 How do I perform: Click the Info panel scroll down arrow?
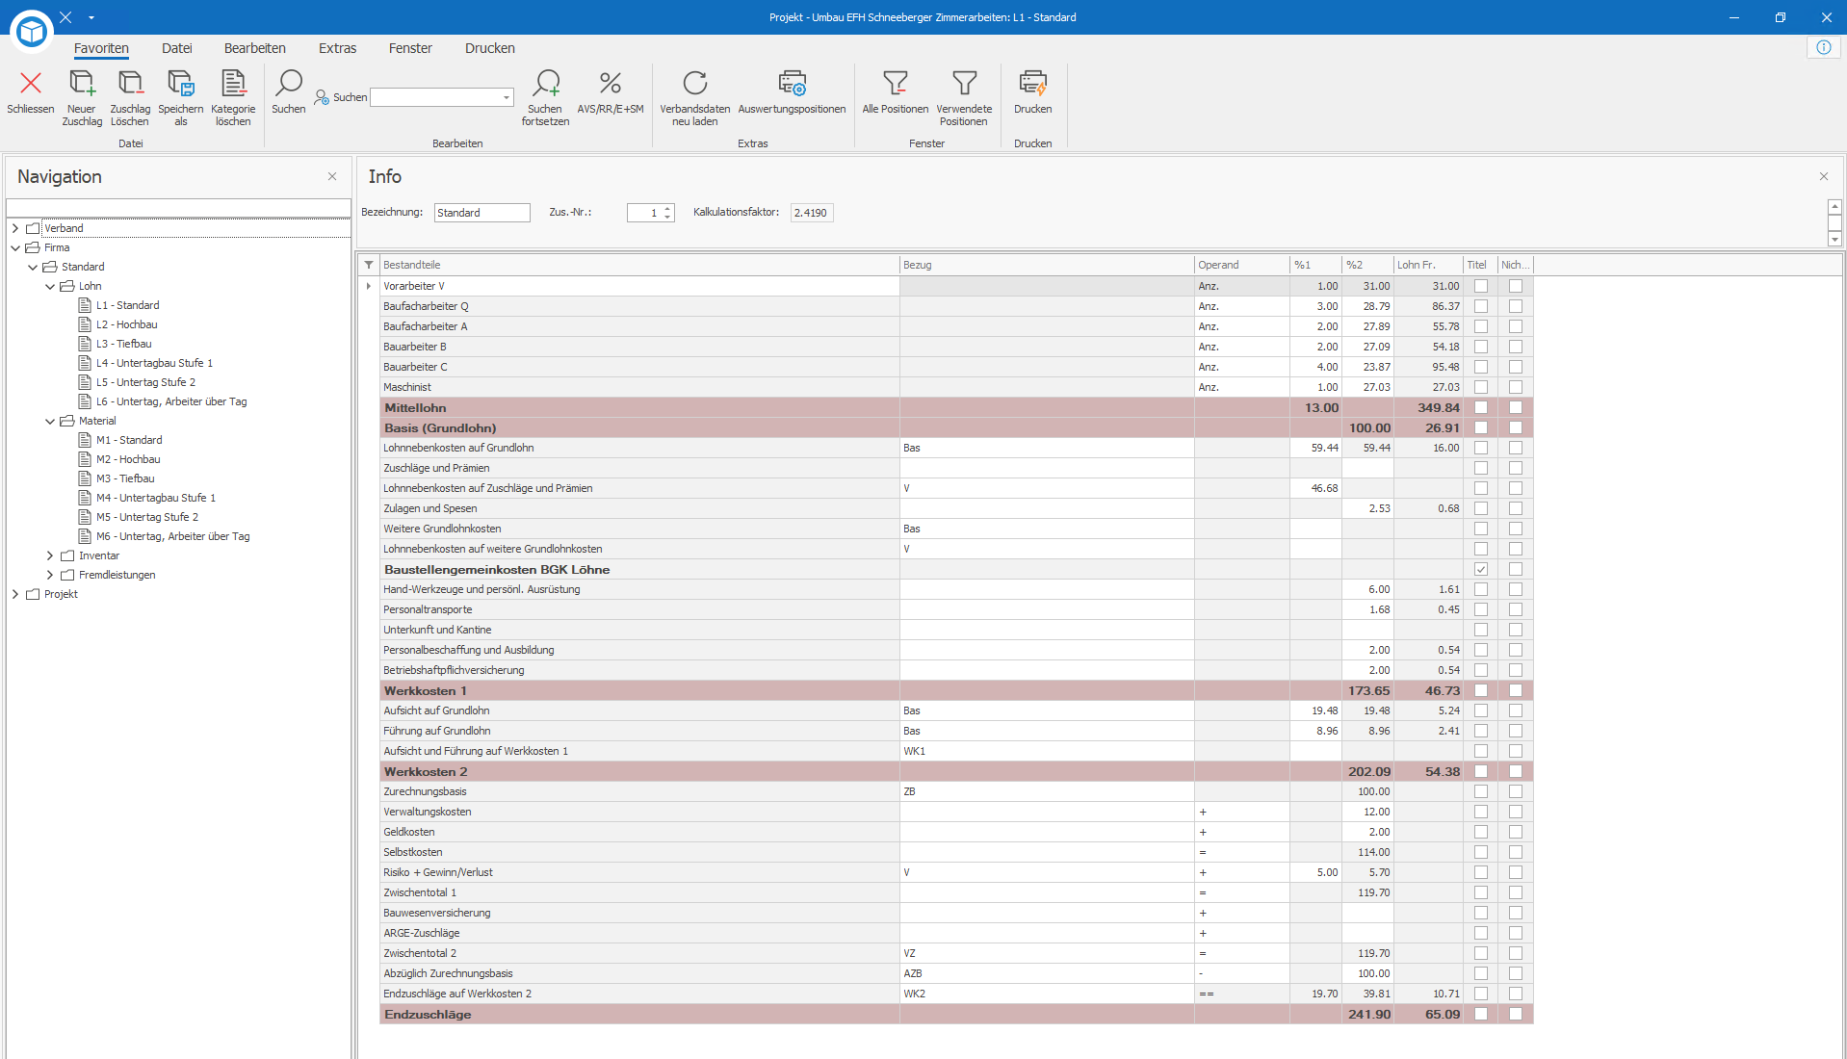tap(1834, 239)
